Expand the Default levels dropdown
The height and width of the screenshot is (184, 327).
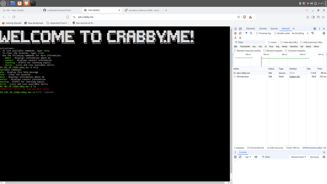pyautogui.click(x=298, y=157)
